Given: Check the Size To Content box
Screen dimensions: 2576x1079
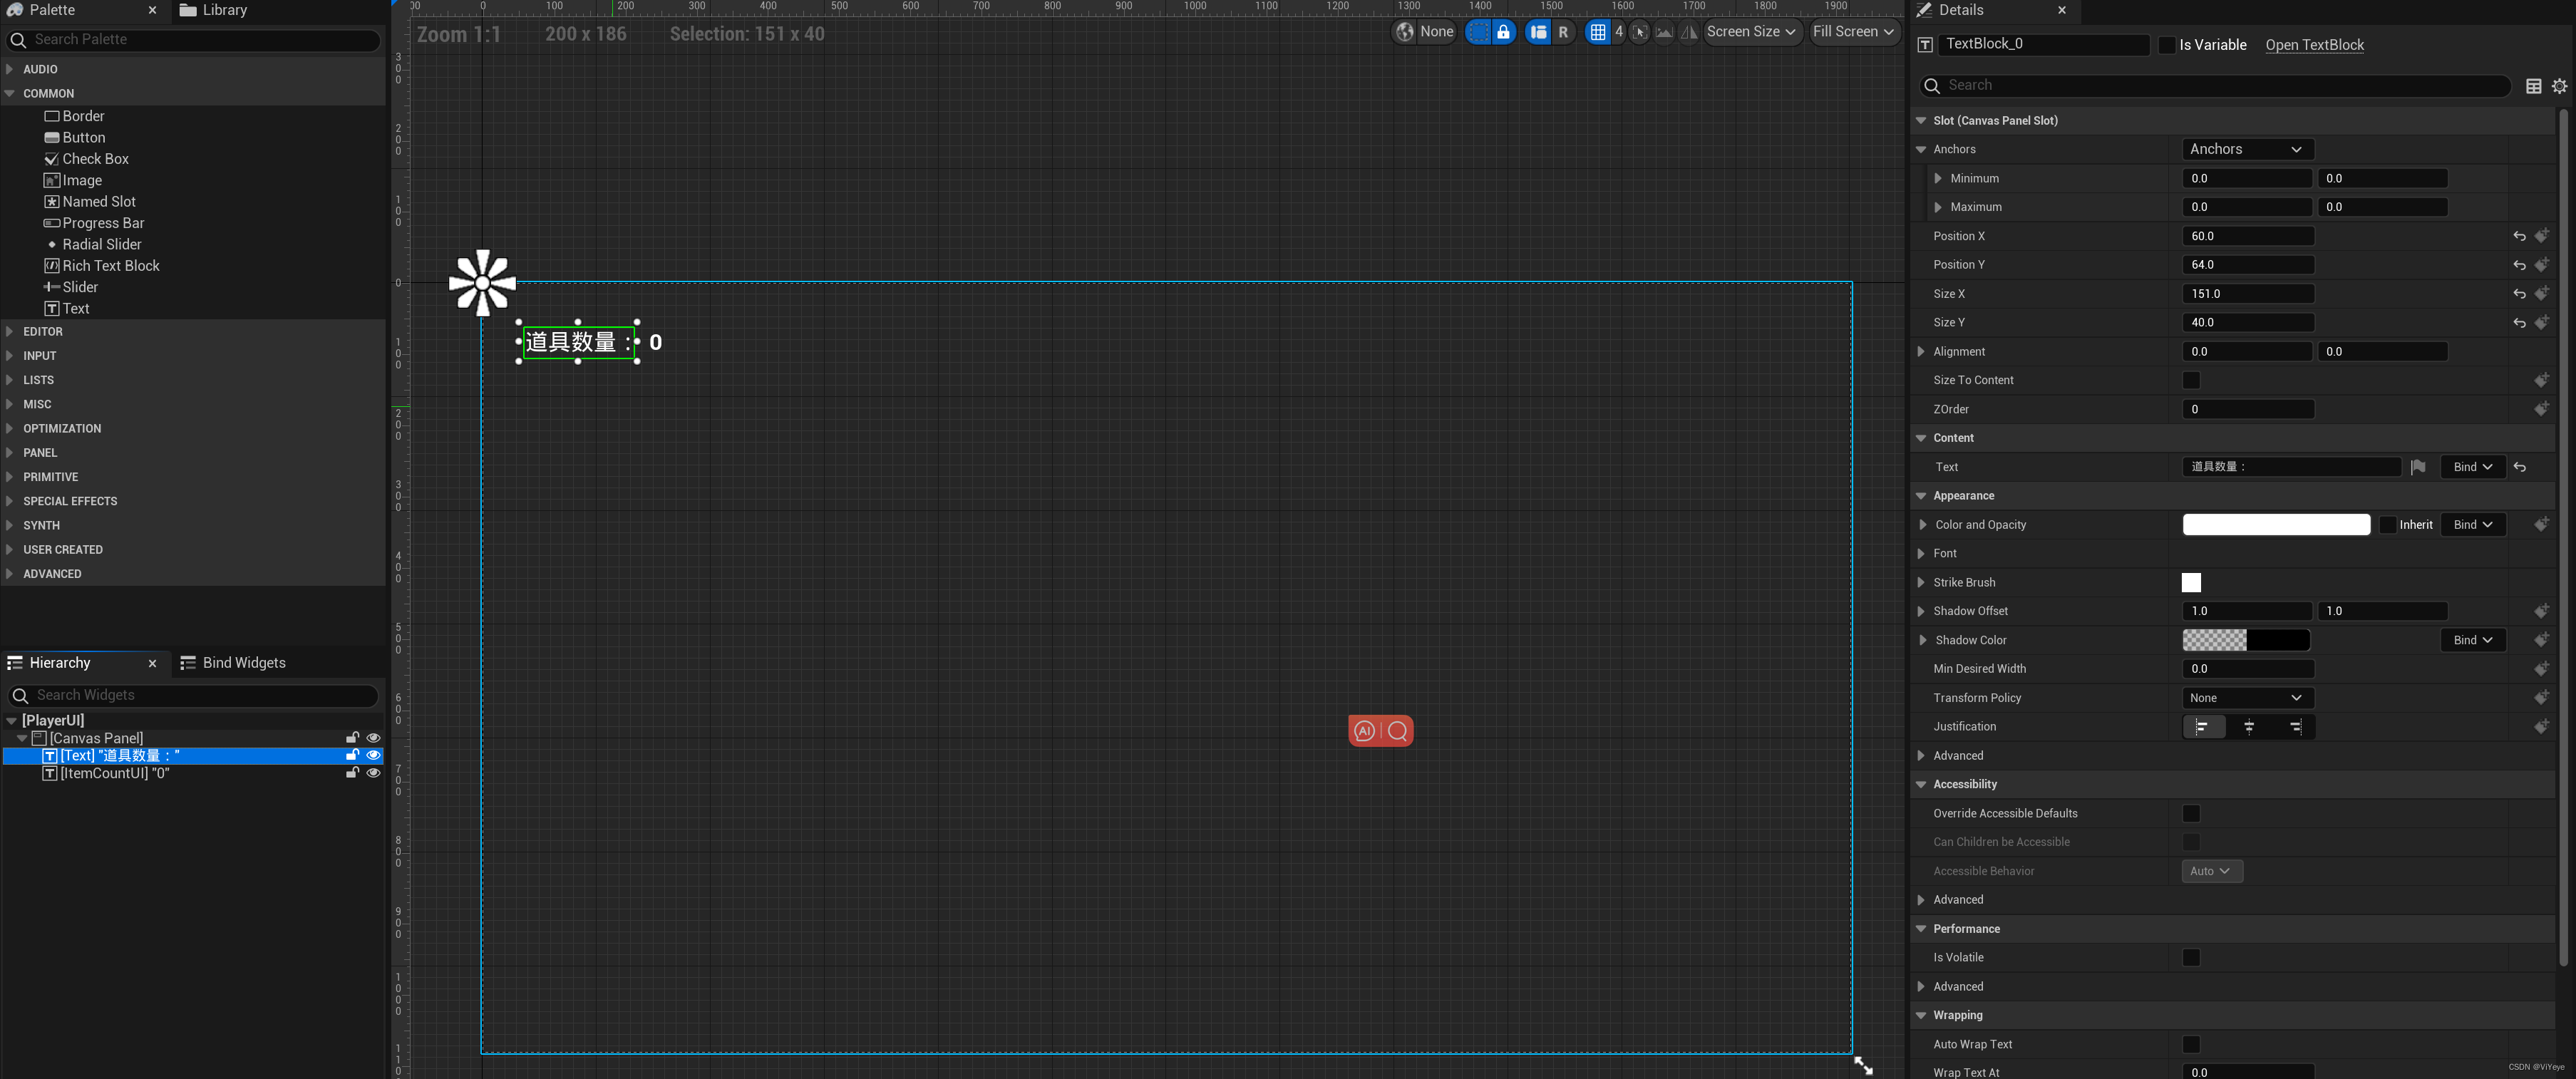Looking at the screenshot, I should click(2191, 380).
